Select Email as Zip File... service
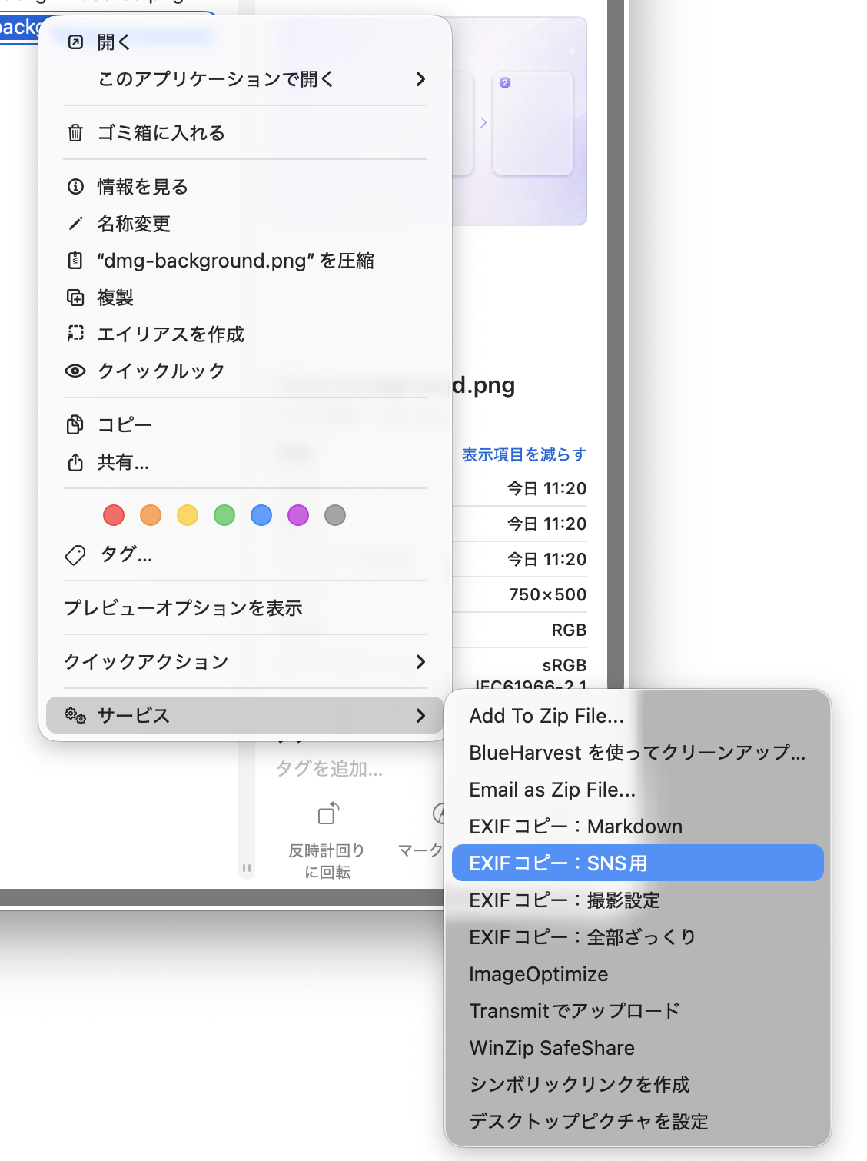Screen dimensions: 867x1161 638,790
